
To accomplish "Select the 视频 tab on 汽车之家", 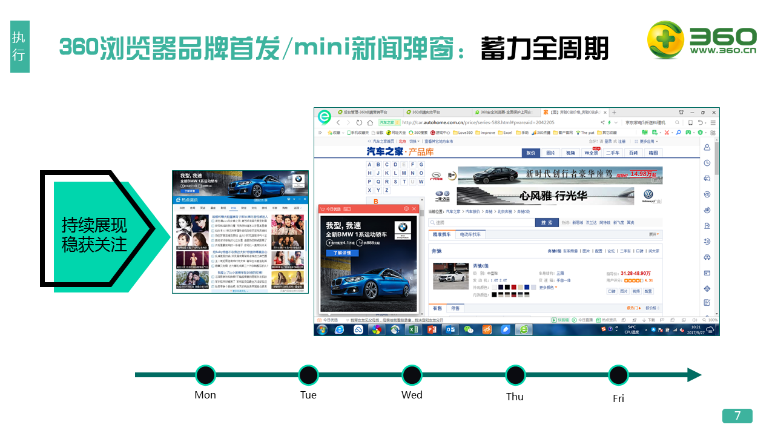I will pyautogui.click(x=570, y=153).
